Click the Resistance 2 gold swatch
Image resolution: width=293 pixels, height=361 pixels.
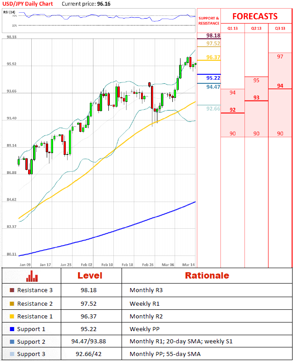click(12, 303)
